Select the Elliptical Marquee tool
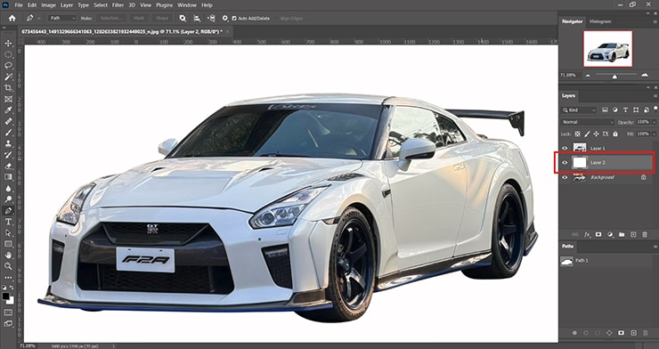Image resolution: width=659 pixels, height=349 pixels. pyautogui.click(x=8, y=54)
